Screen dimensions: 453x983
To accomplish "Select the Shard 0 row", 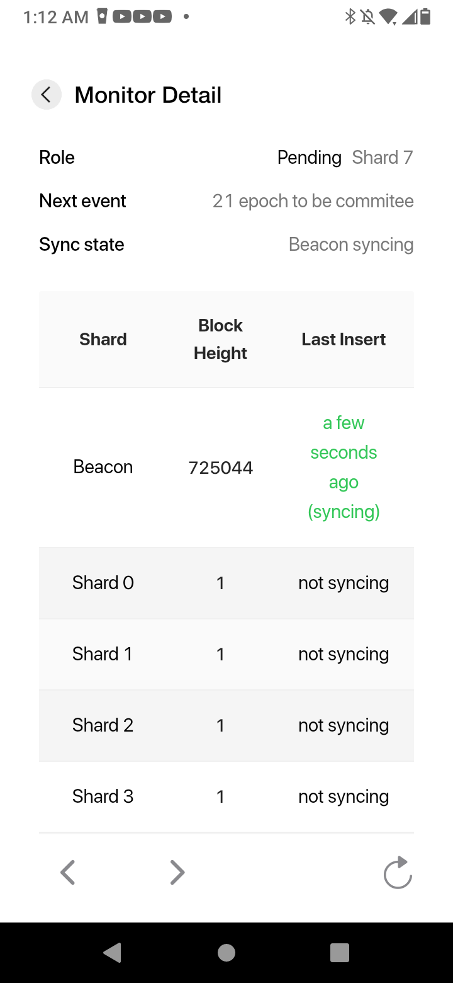I will coord(226,583).
